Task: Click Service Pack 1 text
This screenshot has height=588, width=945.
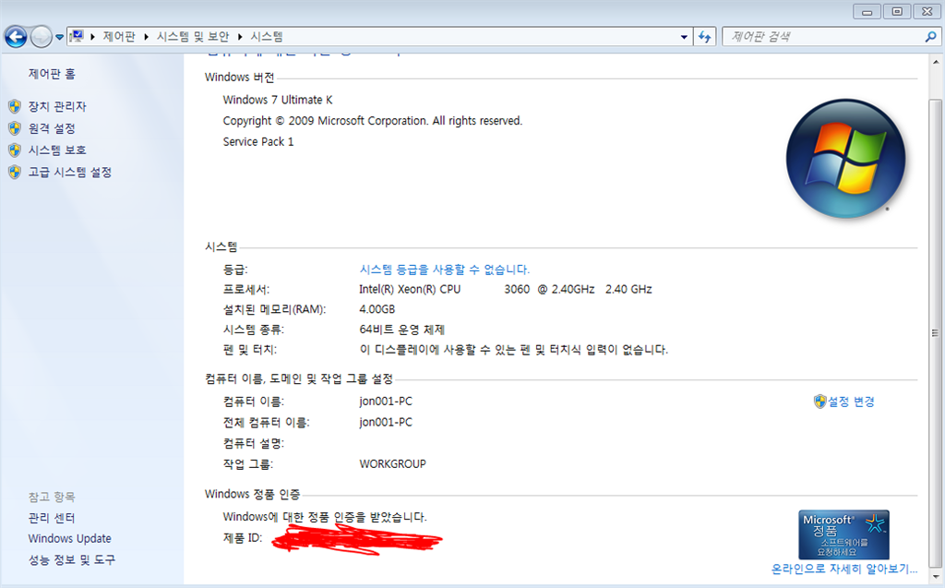Action: (258, 142)
